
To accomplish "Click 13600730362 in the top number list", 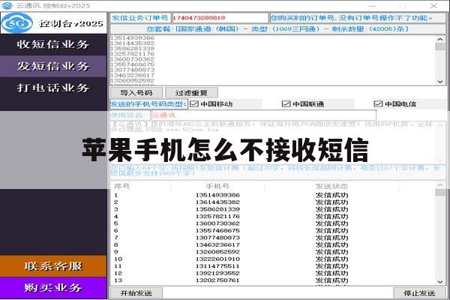I will coord(132,59).
